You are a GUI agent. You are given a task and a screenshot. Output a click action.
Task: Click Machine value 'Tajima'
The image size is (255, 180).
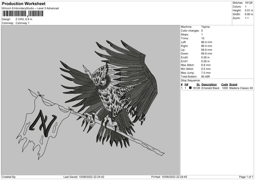point(205,27)
